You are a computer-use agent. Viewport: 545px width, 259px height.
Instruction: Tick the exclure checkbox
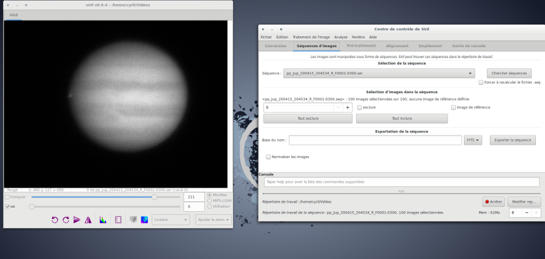tap(360, 108)
